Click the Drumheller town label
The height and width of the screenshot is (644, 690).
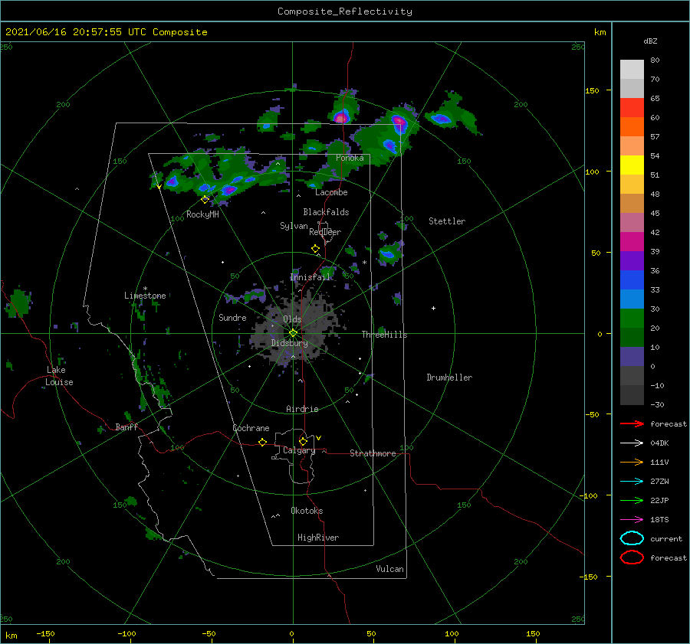click(449, 378)
